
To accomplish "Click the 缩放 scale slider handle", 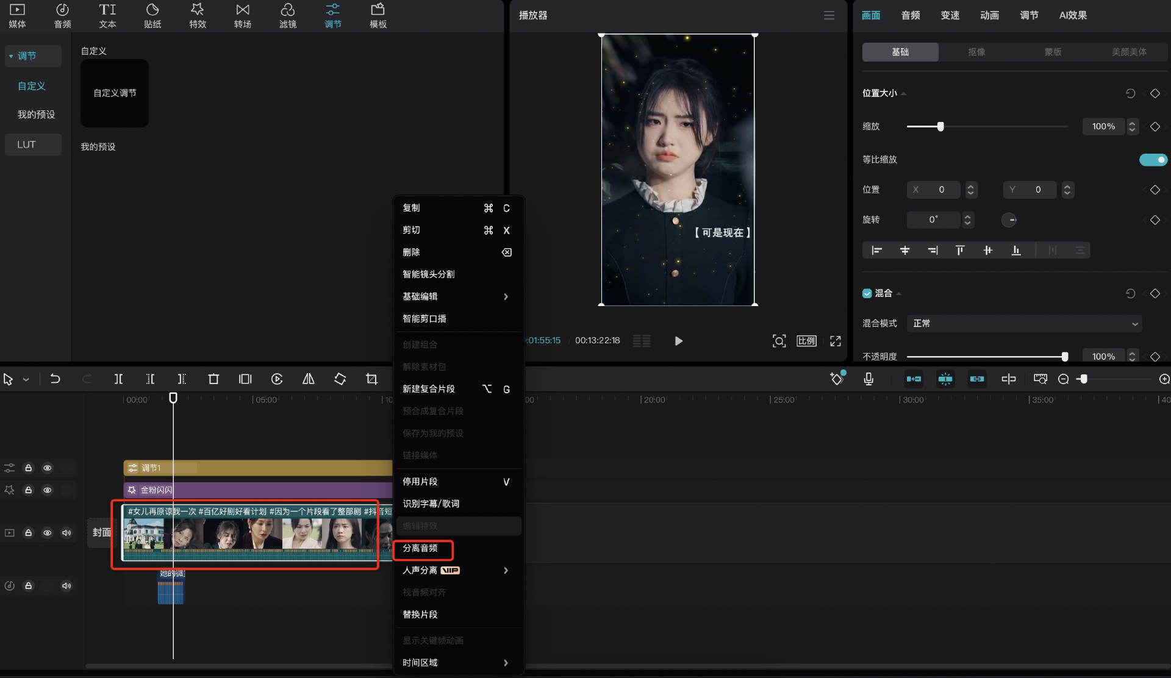I will pyautogui.click(x=940, y=126).
